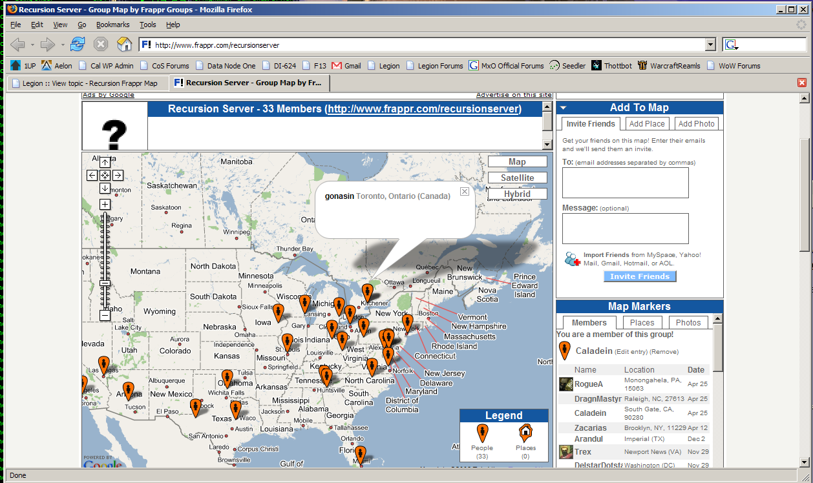
Task: Zoom out the map with minus button
Action: click(x=105, y=315)
